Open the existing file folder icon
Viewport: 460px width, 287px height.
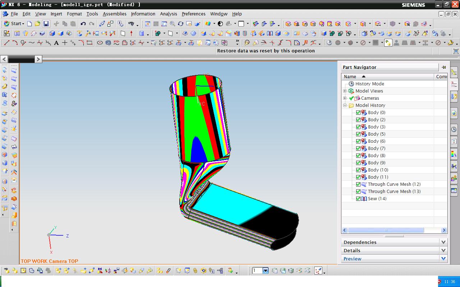point(37,24)
